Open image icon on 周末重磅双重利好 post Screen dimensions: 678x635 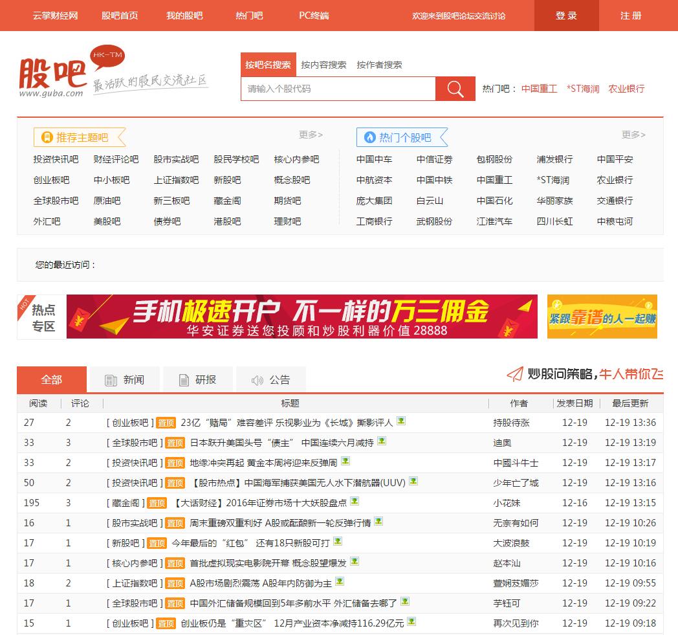[x=378, y=521]
